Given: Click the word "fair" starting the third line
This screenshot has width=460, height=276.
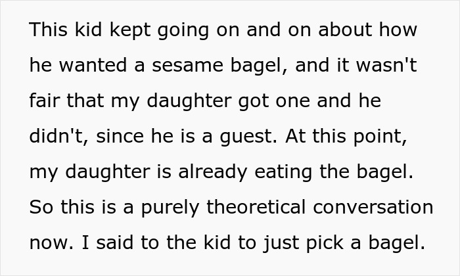Looking at the screenshot, I should (43, 101).
